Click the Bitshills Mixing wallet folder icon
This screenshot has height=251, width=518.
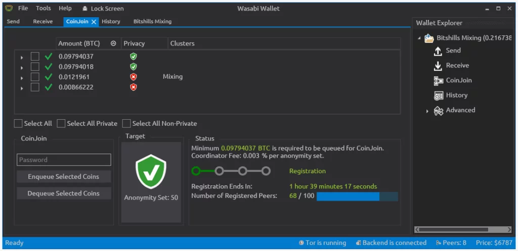[429, 38]
